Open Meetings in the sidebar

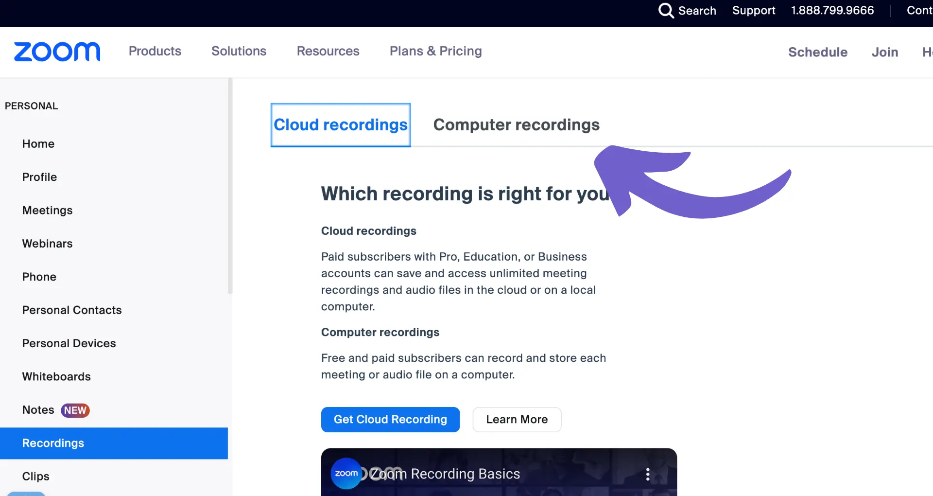tap(114, 211)
